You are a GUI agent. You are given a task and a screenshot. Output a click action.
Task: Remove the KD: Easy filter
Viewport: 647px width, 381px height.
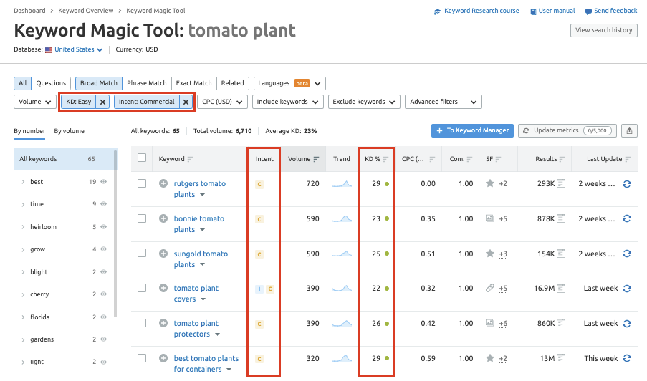click(x=102, y=102)
